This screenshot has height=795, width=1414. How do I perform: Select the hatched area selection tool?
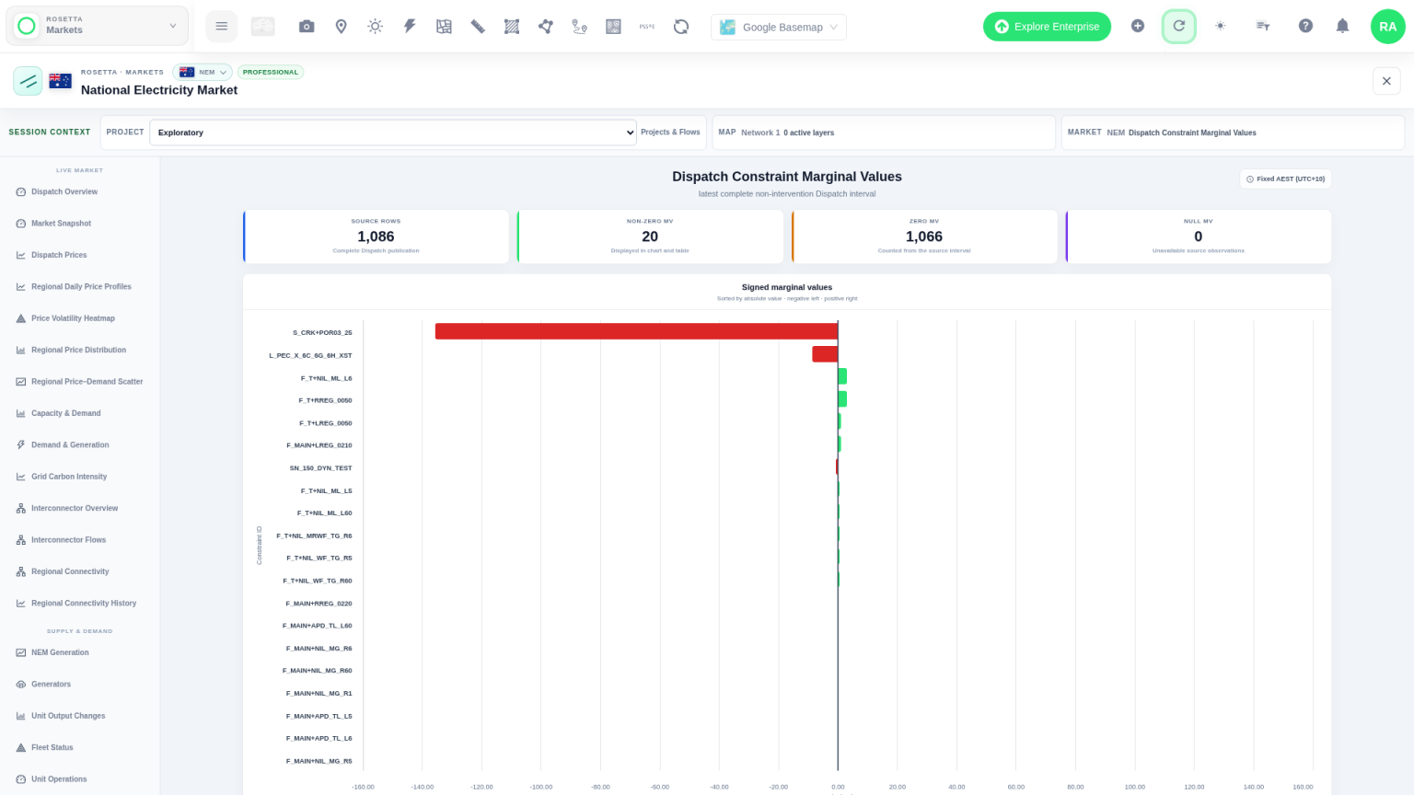[x=512, y=27]
